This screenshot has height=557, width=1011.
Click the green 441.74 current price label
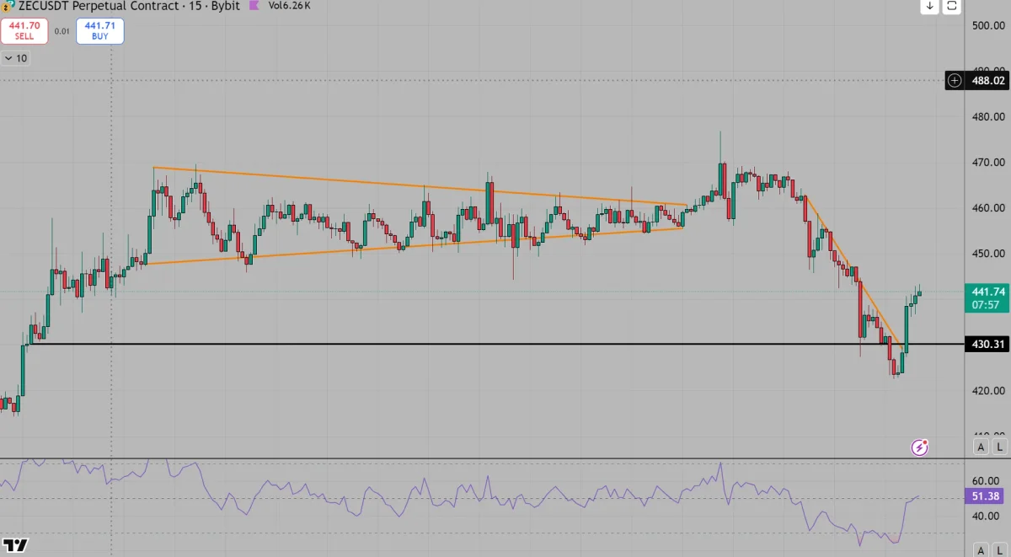point(987,298)
